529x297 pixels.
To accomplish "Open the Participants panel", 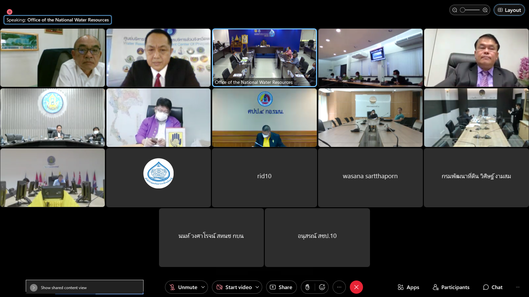I will pos(451,287).
